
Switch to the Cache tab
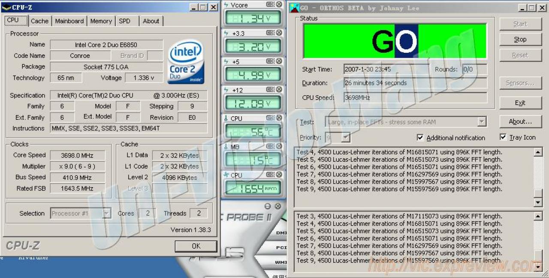click(x=40, y=21)
